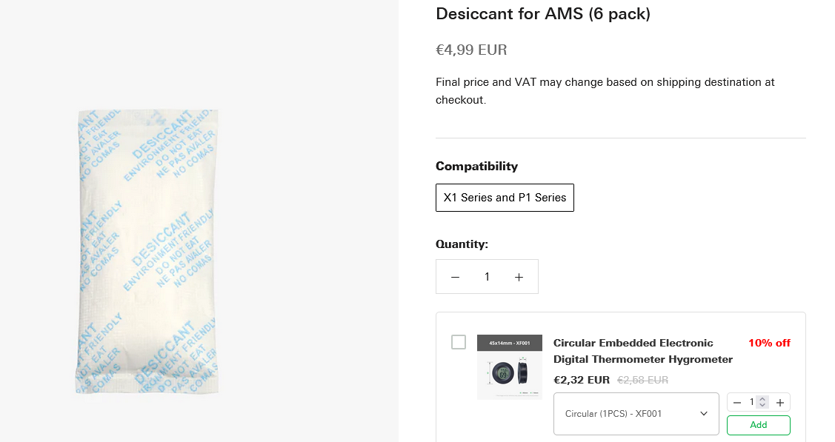Click spinner up arrow in hygrometer quantity
Image resolution: width=835 pixels, height=442 pixels.
pyautogui.click(x=762, y=399)
